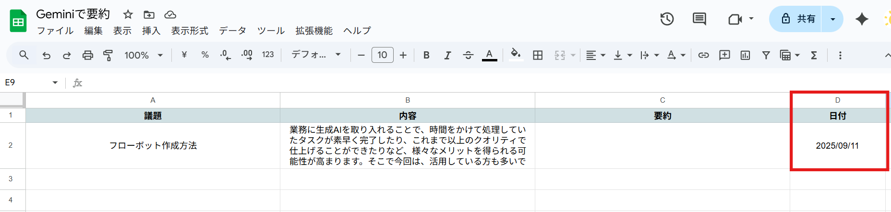The width and height of the screenshot is (891, 212).
Task: Open the ヘルプ menu
Action: pyautogui.click(x=357, y=31)
